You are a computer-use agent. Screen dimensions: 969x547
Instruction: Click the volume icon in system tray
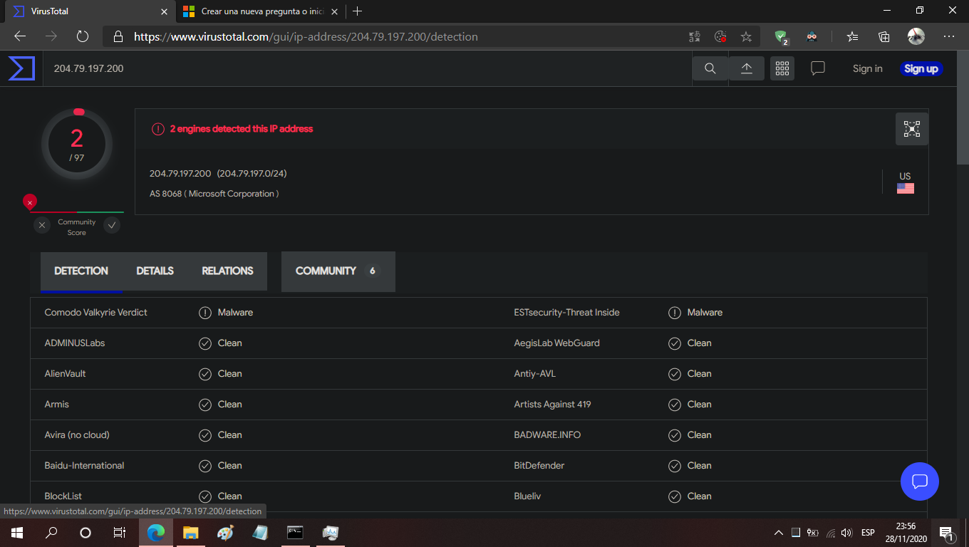coord(846,533)
